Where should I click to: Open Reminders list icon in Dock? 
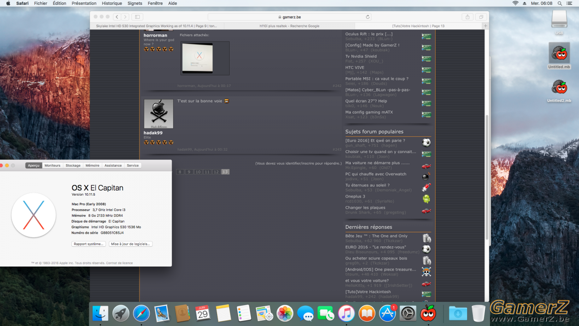point(244,313)
